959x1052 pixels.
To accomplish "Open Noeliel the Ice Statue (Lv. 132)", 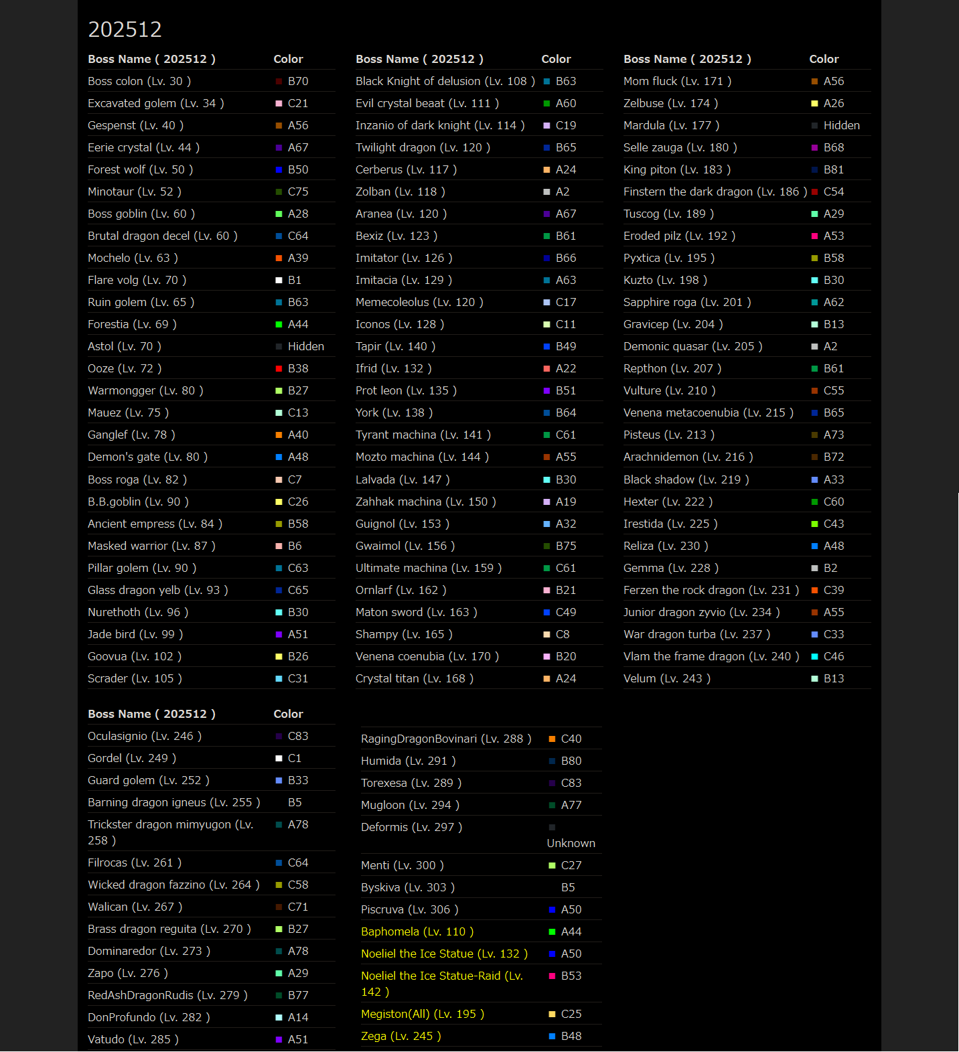I will 444,954.
